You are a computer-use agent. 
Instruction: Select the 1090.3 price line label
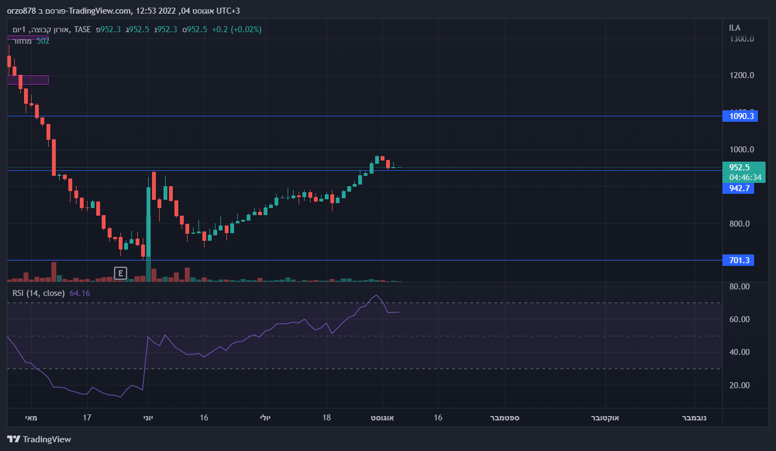(x=740, y=116)
